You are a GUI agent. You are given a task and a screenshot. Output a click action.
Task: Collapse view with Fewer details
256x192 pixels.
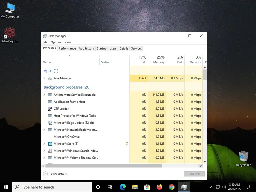tap(55, 174)
